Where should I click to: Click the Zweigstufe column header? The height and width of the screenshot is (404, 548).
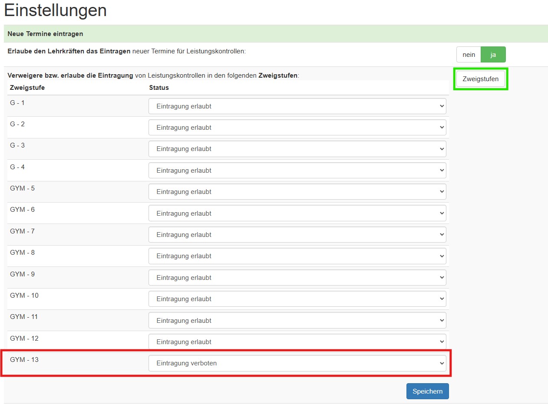point(27,88)
